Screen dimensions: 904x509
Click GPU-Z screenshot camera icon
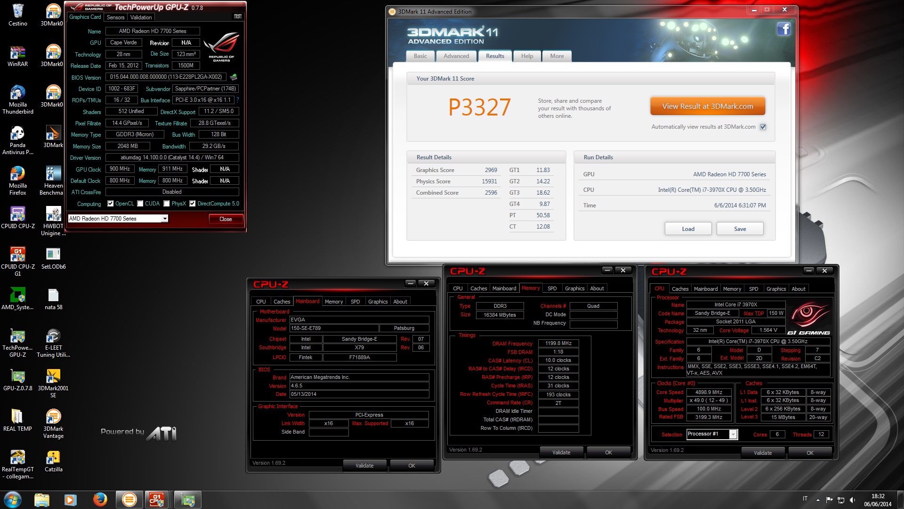238,16
